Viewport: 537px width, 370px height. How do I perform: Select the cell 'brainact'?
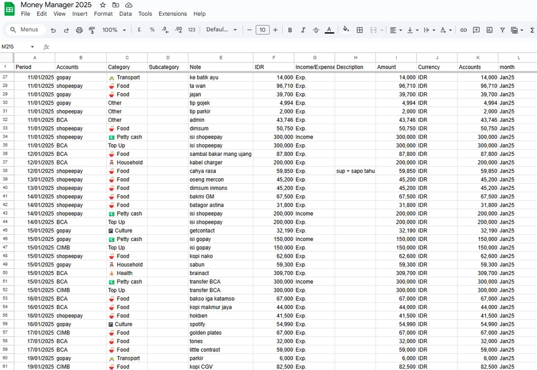pyautogui.click(x=220, y=273)
